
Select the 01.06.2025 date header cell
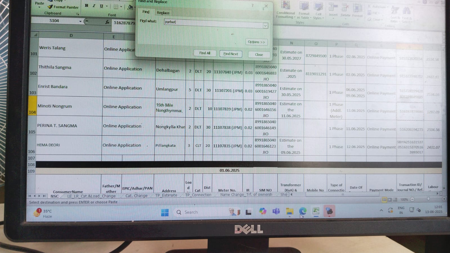(229, 170)
